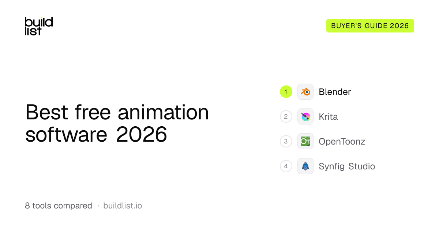The width and height of the screenshot is (439, 230).
Task: Select the rank 3 circle badge
Action: [x=286, y=141]
